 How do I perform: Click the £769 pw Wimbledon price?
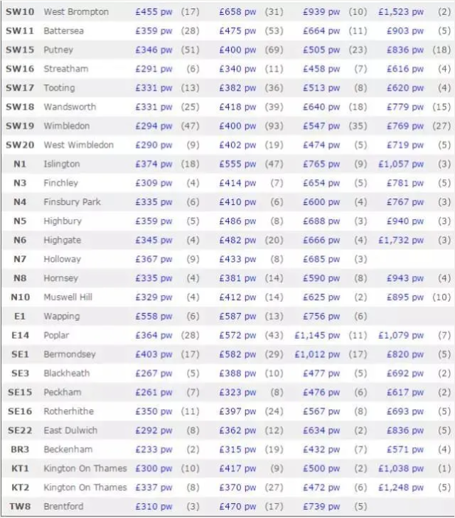(x=405, y=126)
